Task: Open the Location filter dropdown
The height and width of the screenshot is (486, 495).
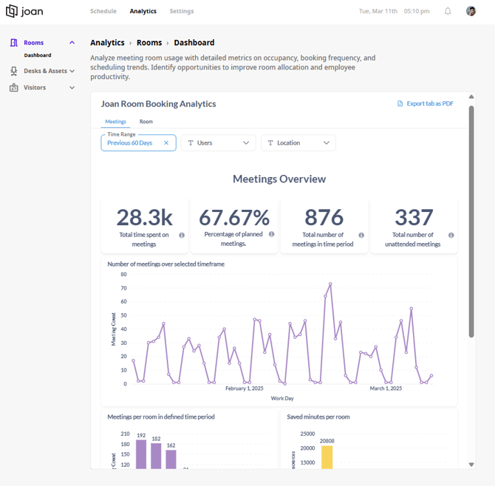Action: pos(298,143)
